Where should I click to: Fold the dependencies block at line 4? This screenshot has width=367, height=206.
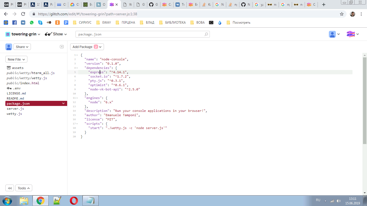point(77,68)
